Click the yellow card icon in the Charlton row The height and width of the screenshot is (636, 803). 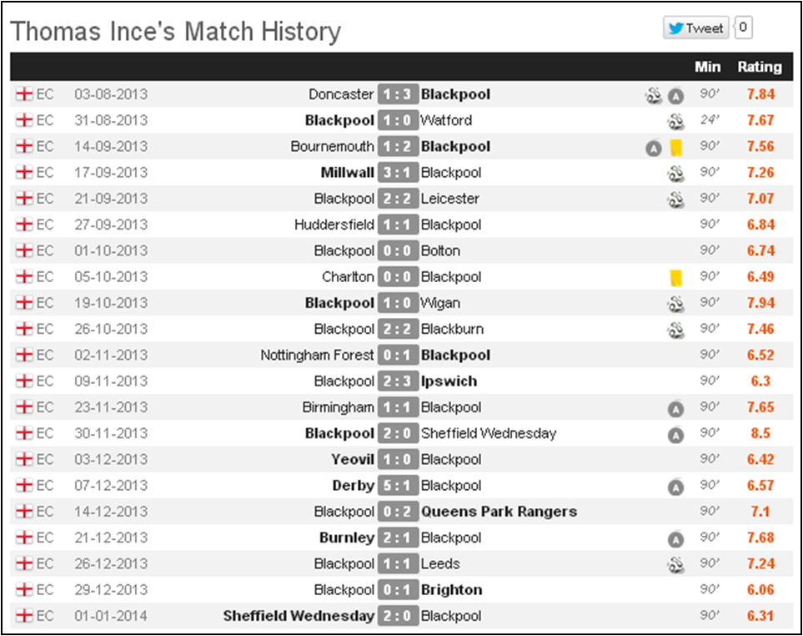click(x=676, y=278)
